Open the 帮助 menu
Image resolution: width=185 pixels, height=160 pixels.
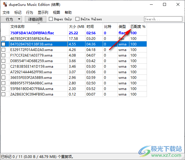click(68, 13)
